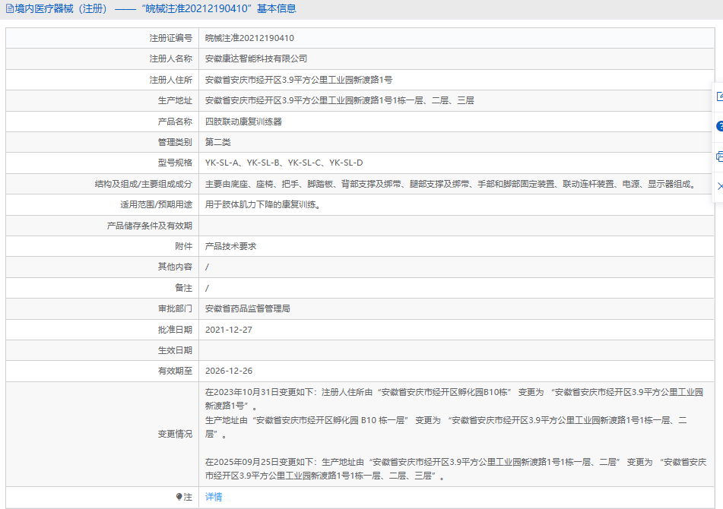This screenshot has height=509, width=723.
Task: Click approving department 安徽省药品监督管理局
Action: point(247,308)
